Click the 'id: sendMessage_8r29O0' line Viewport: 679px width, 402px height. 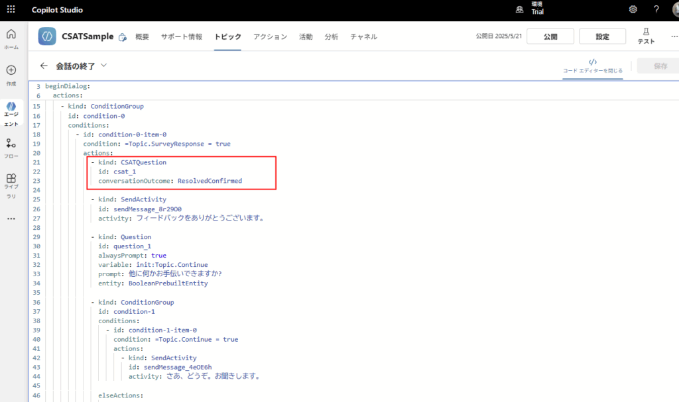click(x=140, y=209)
